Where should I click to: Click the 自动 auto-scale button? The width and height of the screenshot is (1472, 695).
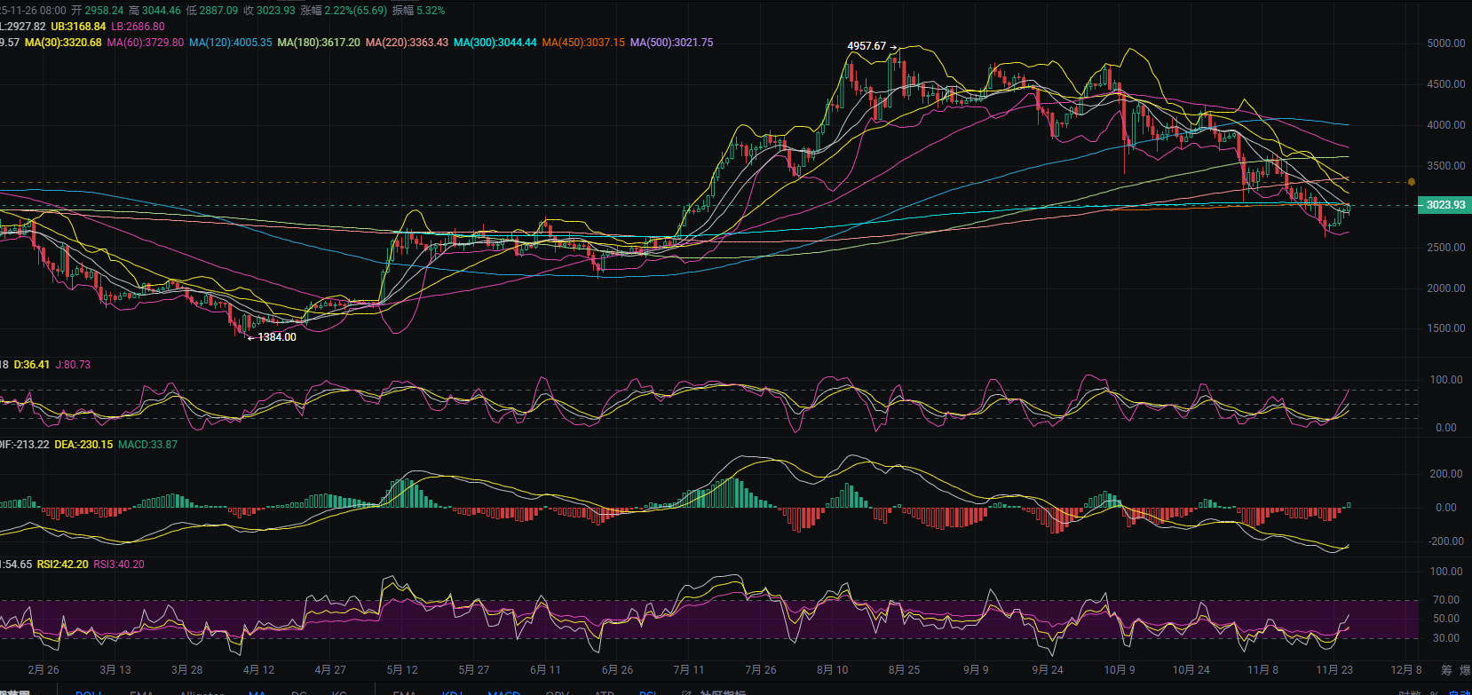1459,692
